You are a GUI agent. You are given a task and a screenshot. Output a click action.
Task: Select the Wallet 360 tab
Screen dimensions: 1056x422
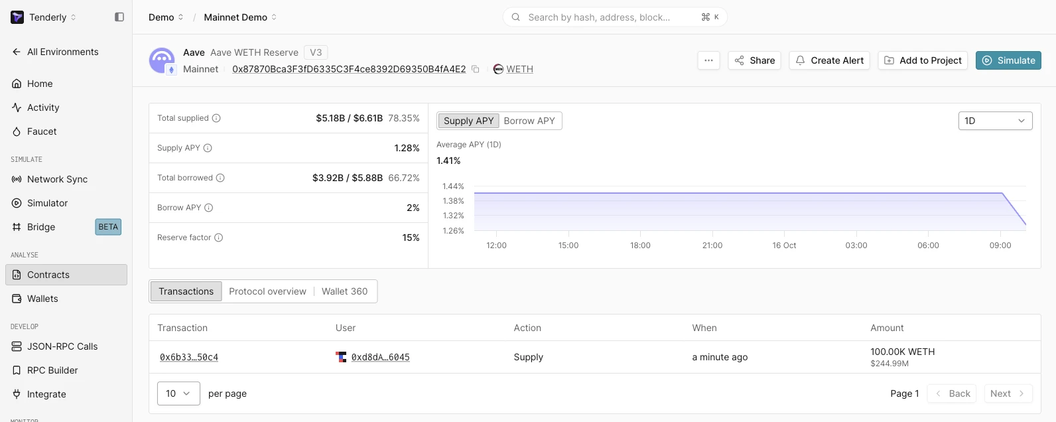(x=344, y=291)
